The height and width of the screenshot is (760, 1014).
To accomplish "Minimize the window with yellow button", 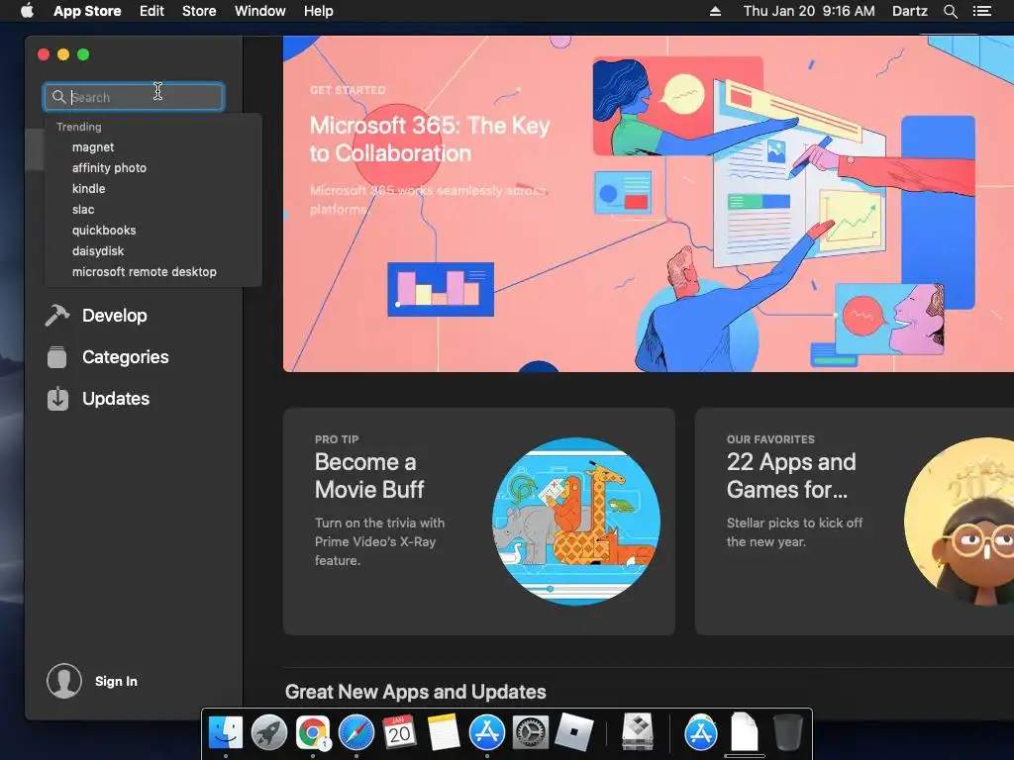I will pyautogui.click(x=63, y=54).
